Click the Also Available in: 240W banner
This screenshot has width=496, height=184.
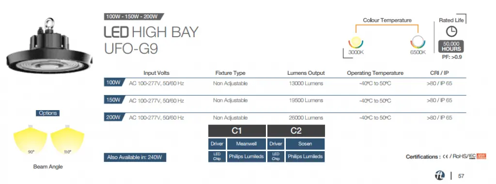pyautogui.click(x=135, y=157)
